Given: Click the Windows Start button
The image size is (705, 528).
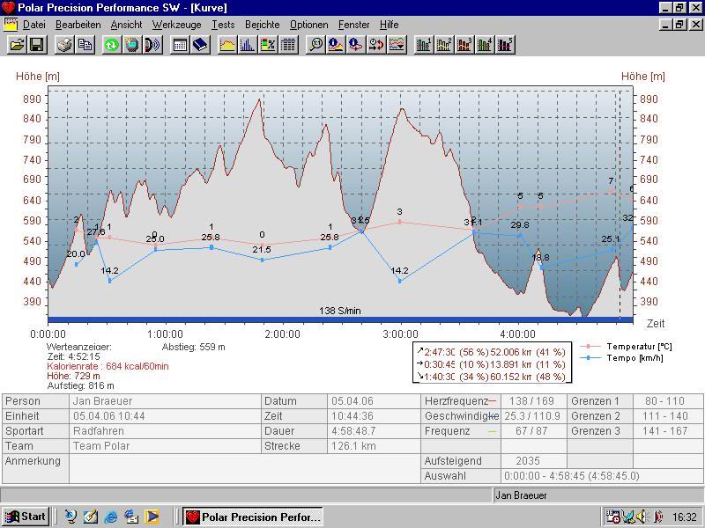Looking at the screenshot, I should (26, 517).
